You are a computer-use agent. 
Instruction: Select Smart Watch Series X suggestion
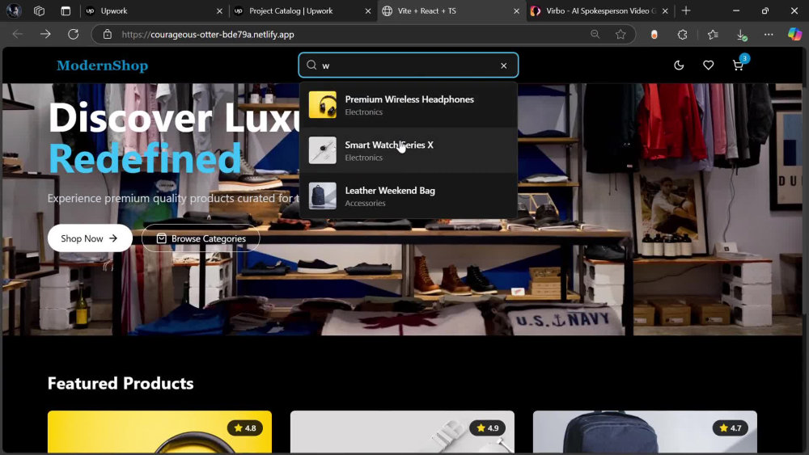tap(408, 150)
